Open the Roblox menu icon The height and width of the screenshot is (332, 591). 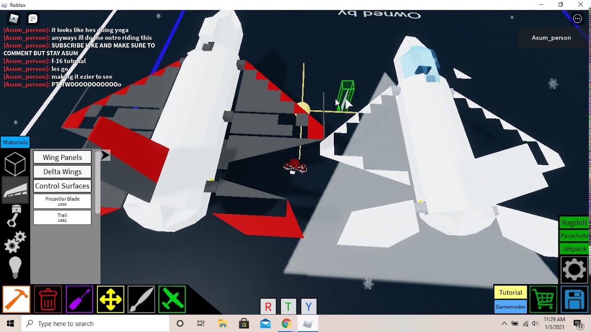coord(14,18)
